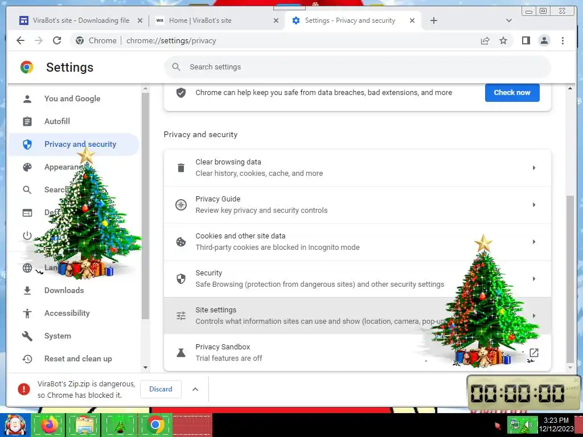Click the red warning icon for blocked download

[24, 389]
